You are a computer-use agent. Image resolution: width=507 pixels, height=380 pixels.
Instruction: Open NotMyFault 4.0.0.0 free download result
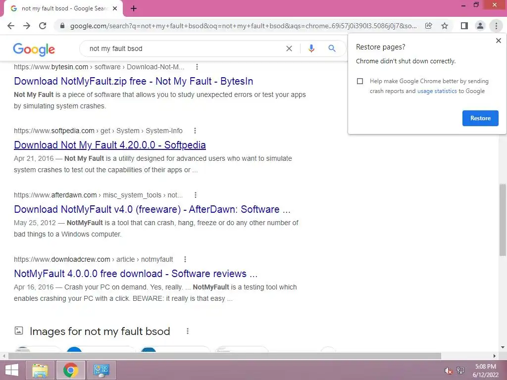(136, 274)
